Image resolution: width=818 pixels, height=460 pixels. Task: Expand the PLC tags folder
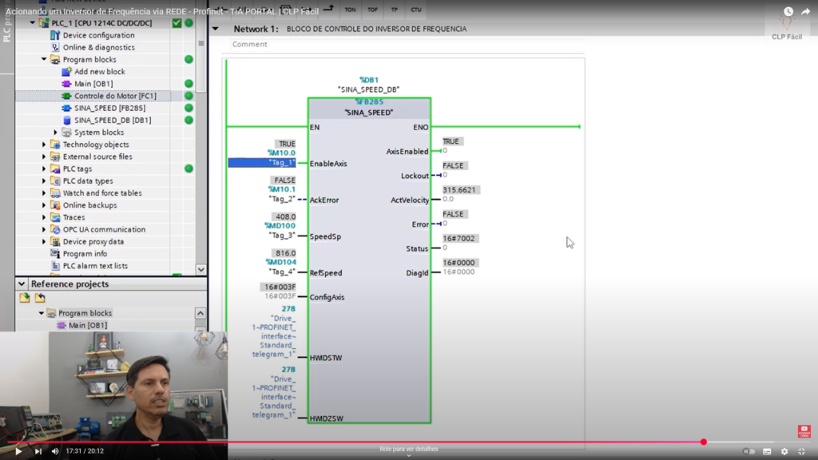coord(44,169)
